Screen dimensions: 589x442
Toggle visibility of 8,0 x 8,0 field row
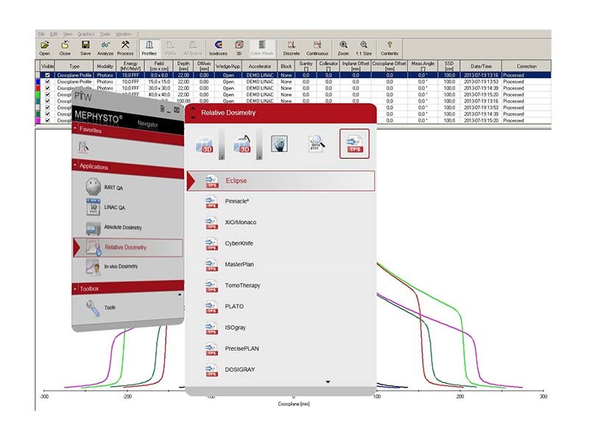click(47, 75)
